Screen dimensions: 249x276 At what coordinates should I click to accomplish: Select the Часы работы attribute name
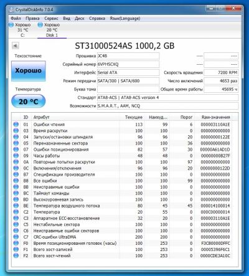pyautogui.click(x=47, y=156)
